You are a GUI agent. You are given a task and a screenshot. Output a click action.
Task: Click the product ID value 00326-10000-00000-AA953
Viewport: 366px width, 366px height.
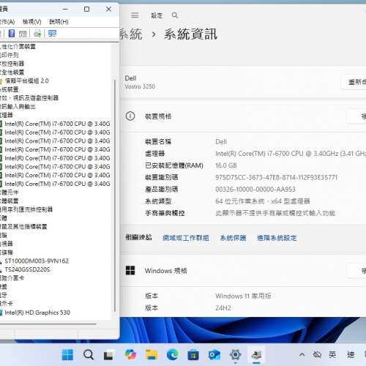pos(255,190)
